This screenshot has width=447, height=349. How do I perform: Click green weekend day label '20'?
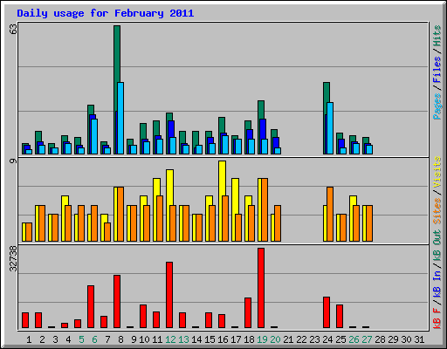click(275, 339)
